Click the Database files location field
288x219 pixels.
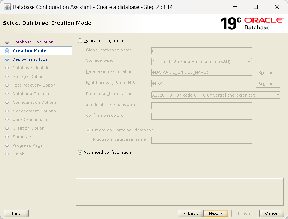point(201,72)
